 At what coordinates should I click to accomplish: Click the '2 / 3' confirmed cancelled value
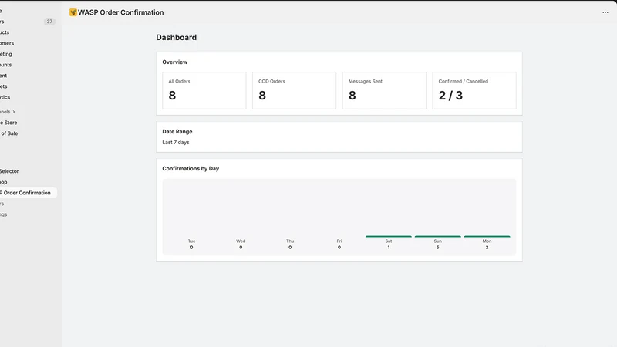[450, 96]
